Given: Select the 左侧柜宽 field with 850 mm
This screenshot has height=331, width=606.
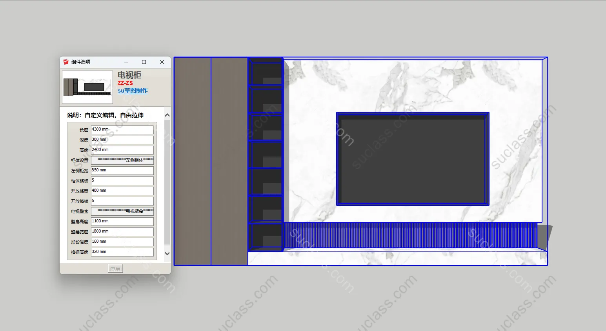Looking at the screenshot, I should [x=122, y=170].
